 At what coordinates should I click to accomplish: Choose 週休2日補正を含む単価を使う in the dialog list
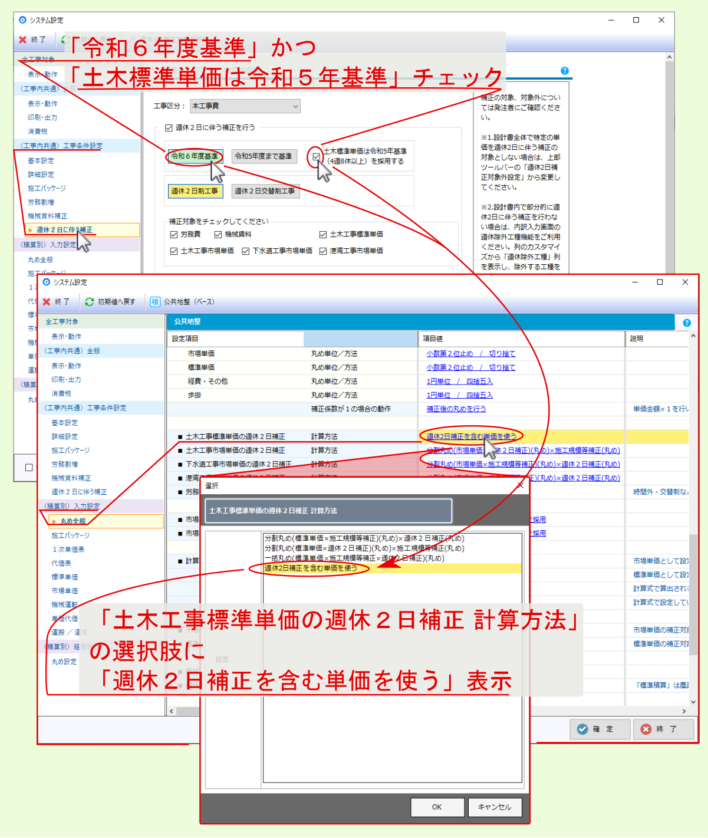393,568
